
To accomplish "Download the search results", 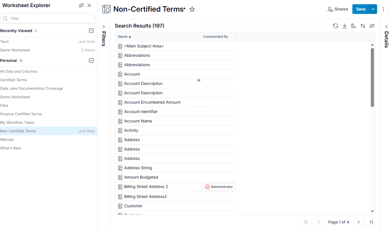I will pos(345,26).
